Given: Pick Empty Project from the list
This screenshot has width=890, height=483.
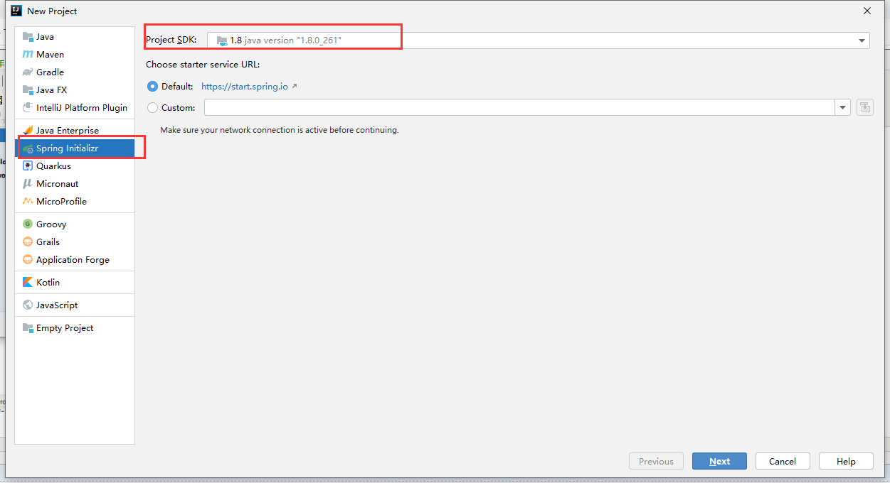Looking at the screenshot, I should coord(75,328).
